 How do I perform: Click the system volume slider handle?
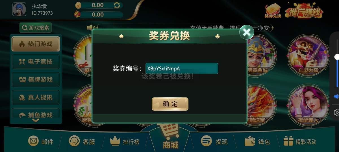[x=337, y=57]
